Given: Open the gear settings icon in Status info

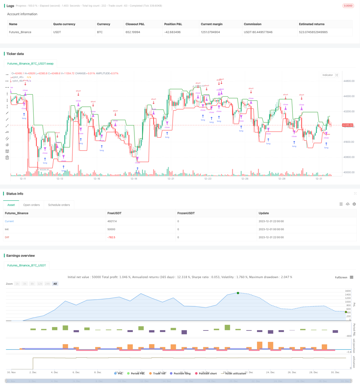Looking at the screenshot, I should coord(354,204).
